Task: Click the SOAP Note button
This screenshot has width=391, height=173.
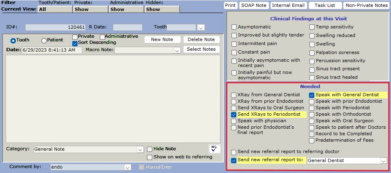Action: 253,5
